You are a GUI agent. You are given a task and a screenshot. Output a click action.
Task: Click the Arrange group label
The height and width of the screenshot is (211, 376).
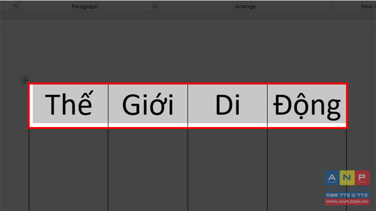pos(245,7)
